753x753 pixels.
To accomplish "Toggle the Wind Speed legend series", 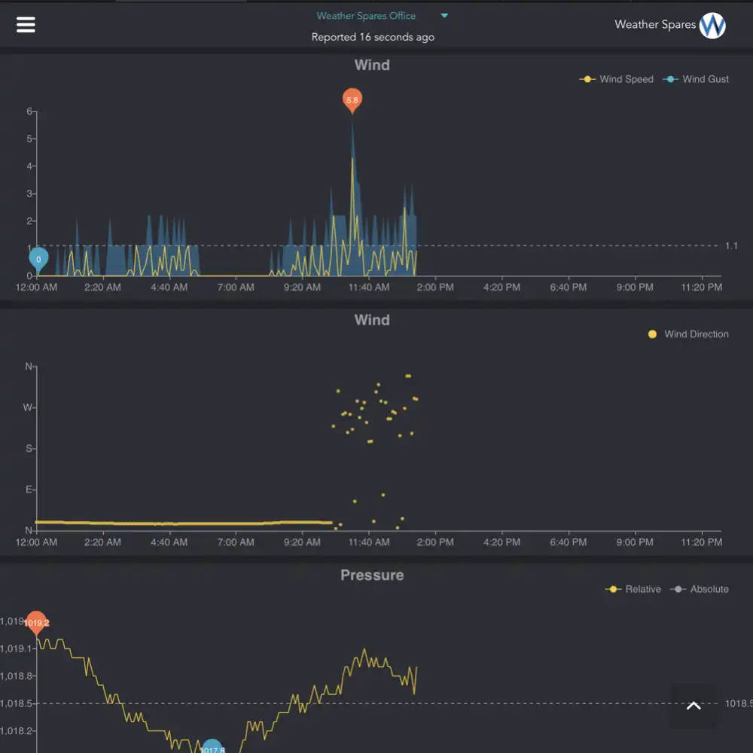I will (x=616, y=79).
